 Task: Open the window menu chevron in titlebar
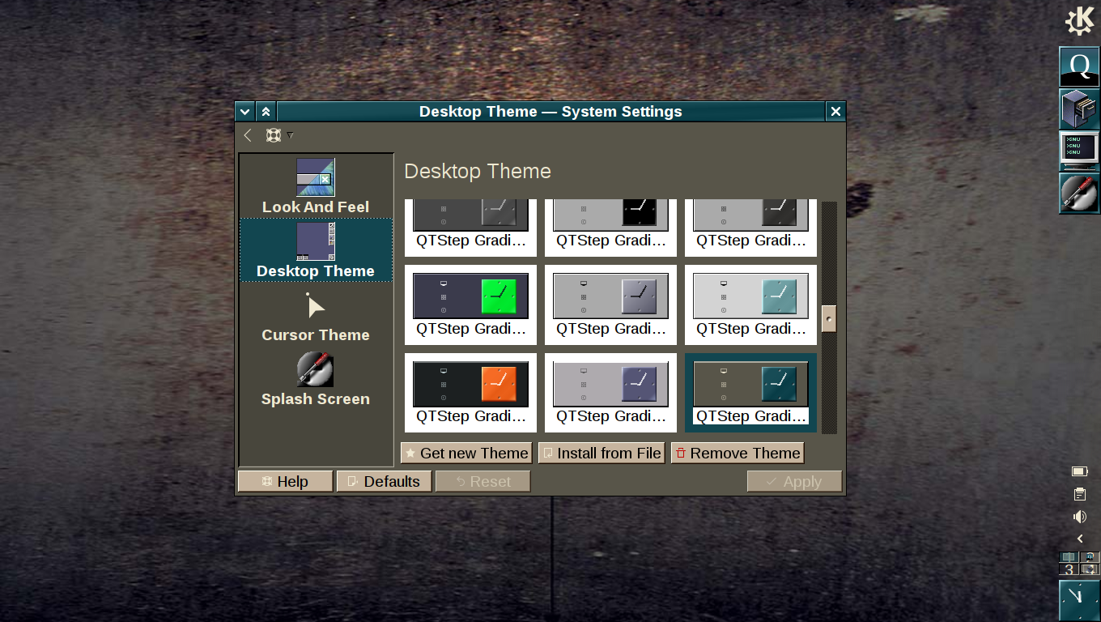(244, 112)
